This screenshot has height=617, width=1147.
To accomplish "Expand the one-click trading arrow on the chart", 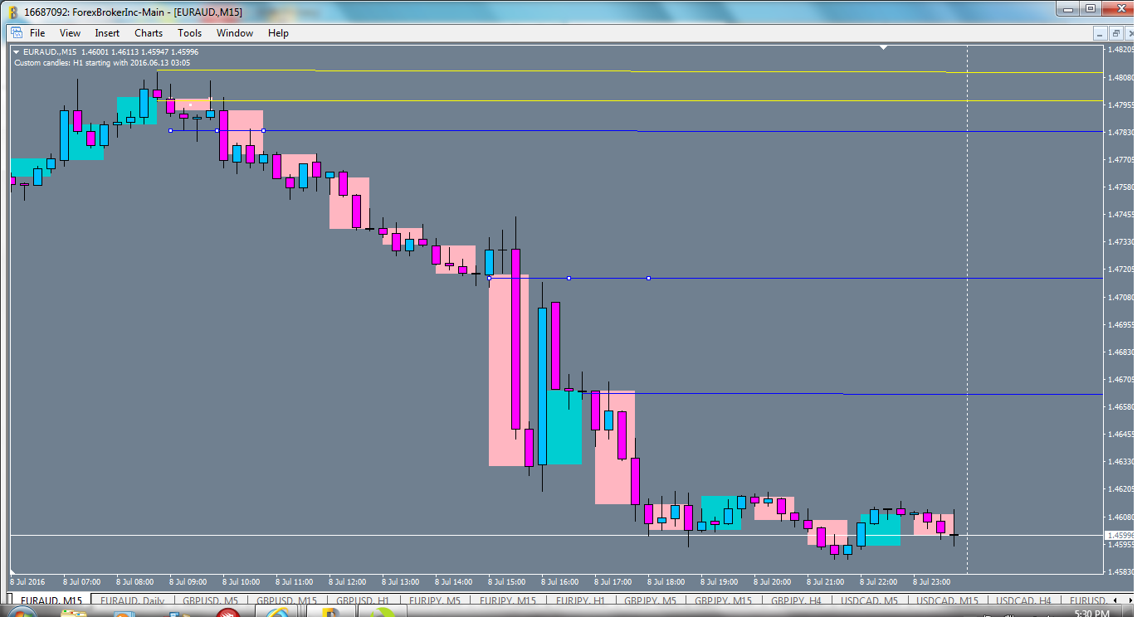I will point(14,51).
